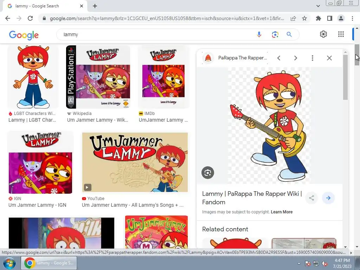Search inside image with Lens button

(208, 173)
